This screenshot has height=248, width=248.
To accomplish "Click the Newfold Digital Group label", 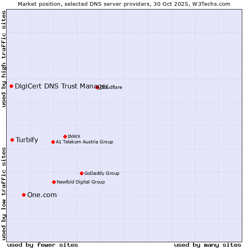I will tap(81, 182).
